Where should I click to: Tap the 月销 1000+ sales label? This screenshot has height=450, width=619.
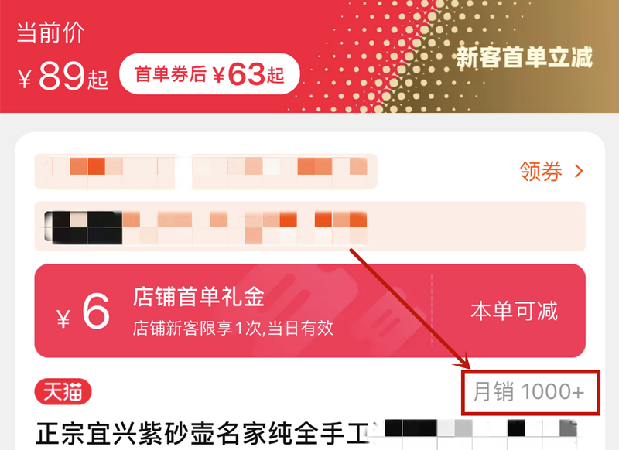coord(529,392)
